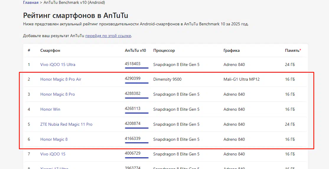Viewport: 329px width, 169px height.
Task: Click the Память column header
Action: [293, 50]
